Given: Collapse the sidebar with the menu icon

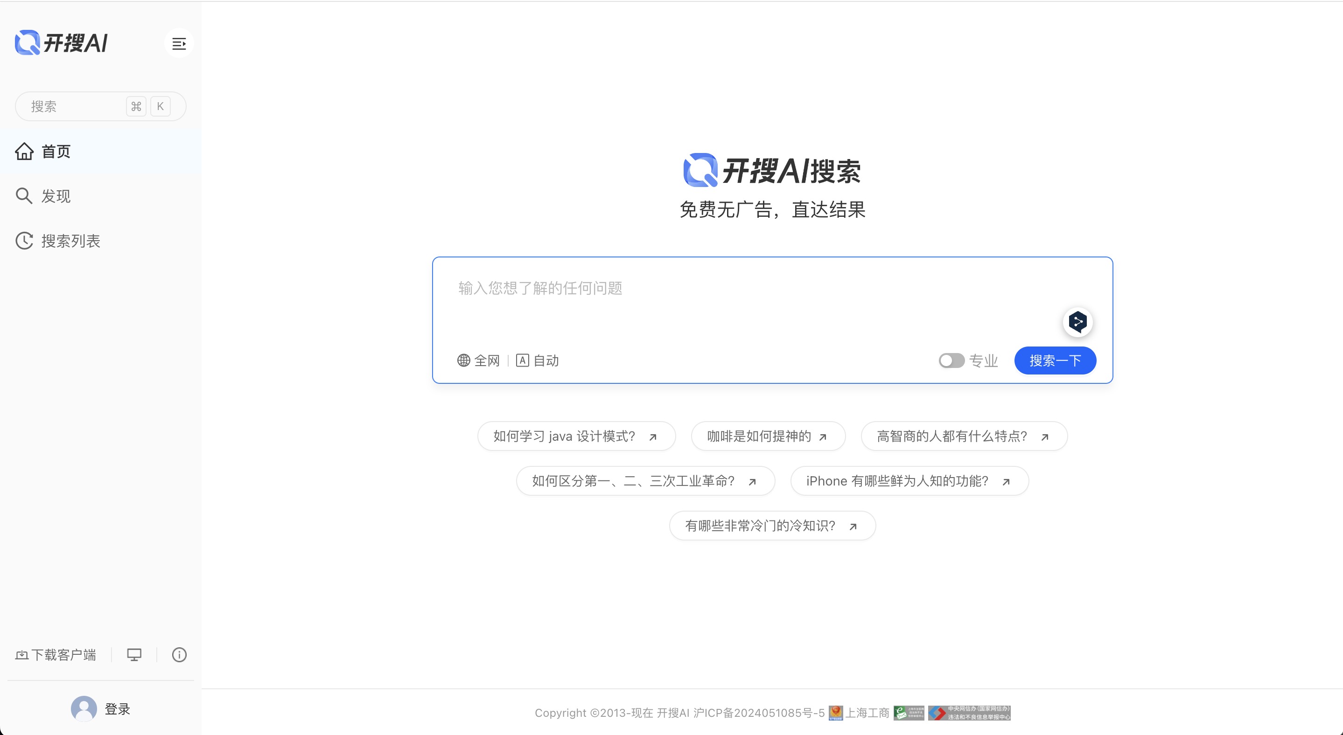Looking at the screenshot, I should point(179,43).
